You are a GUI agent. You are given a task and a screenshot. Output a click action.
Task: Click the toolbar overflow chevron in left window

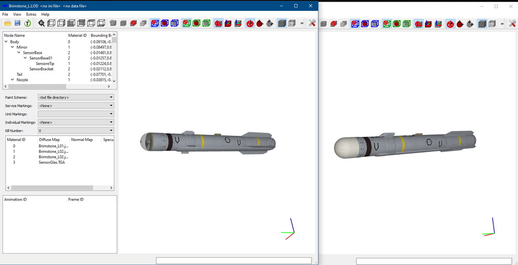(x=301, y=23)
